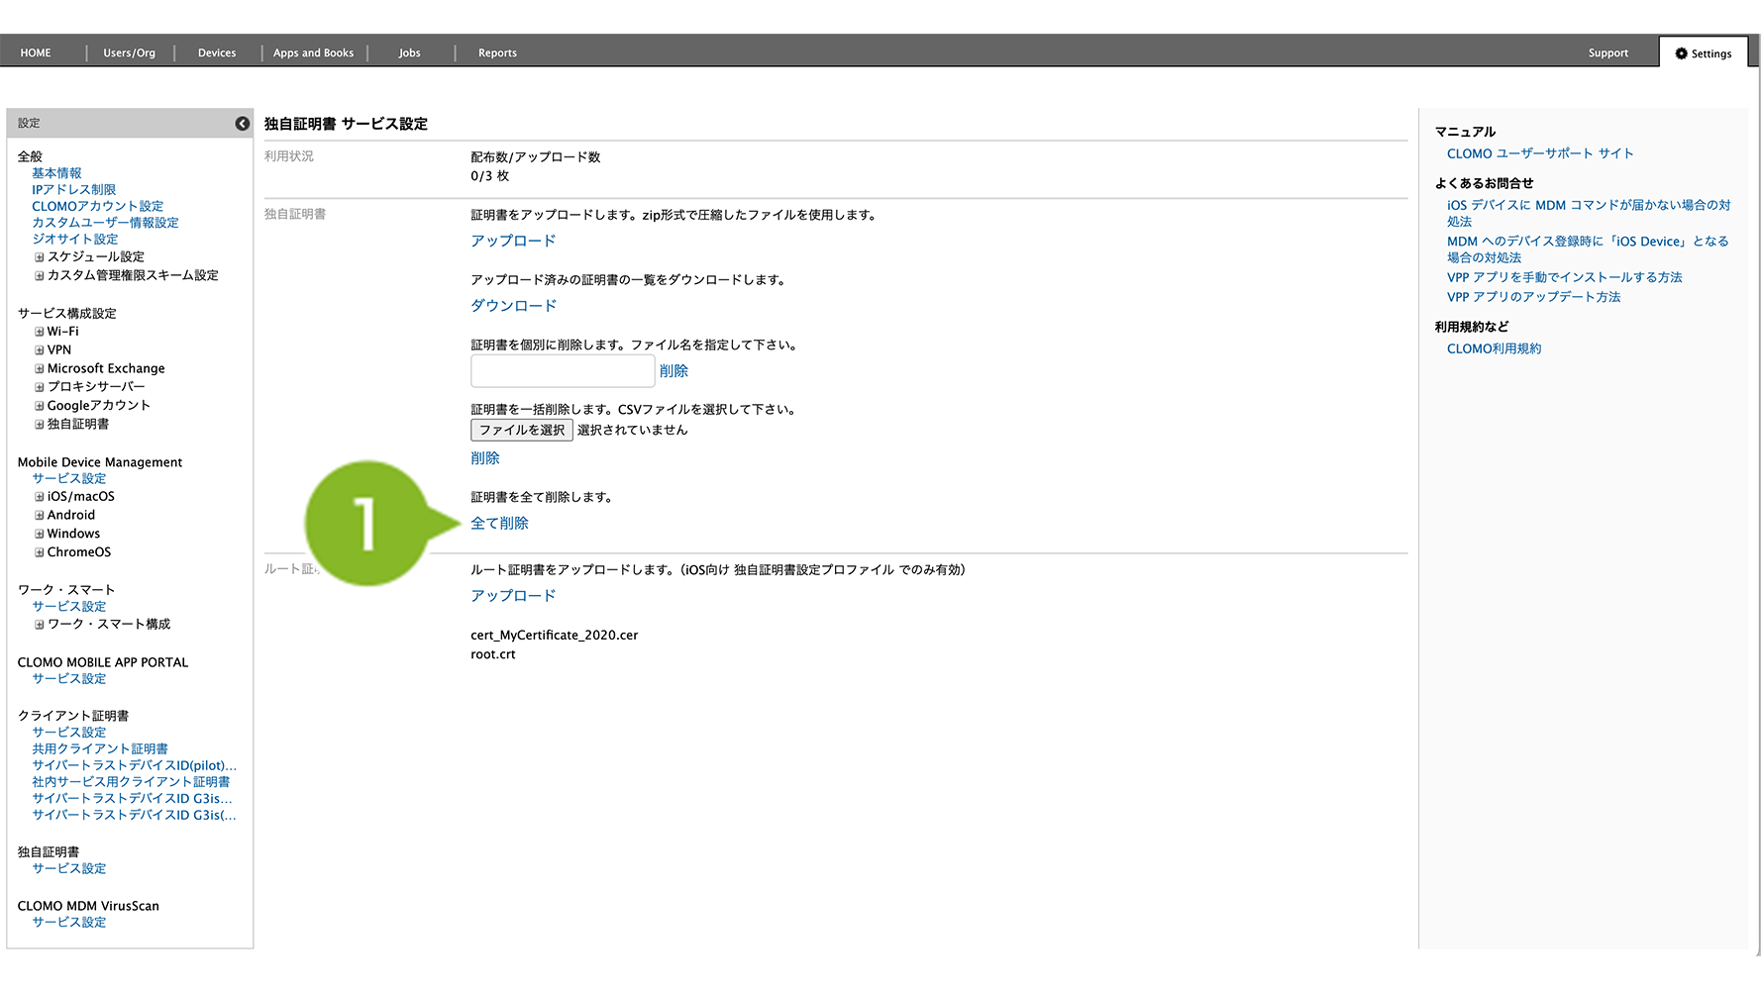Click the 全て削除 link
Screen dimensions: 1761x990
click(x=499, y=524)
